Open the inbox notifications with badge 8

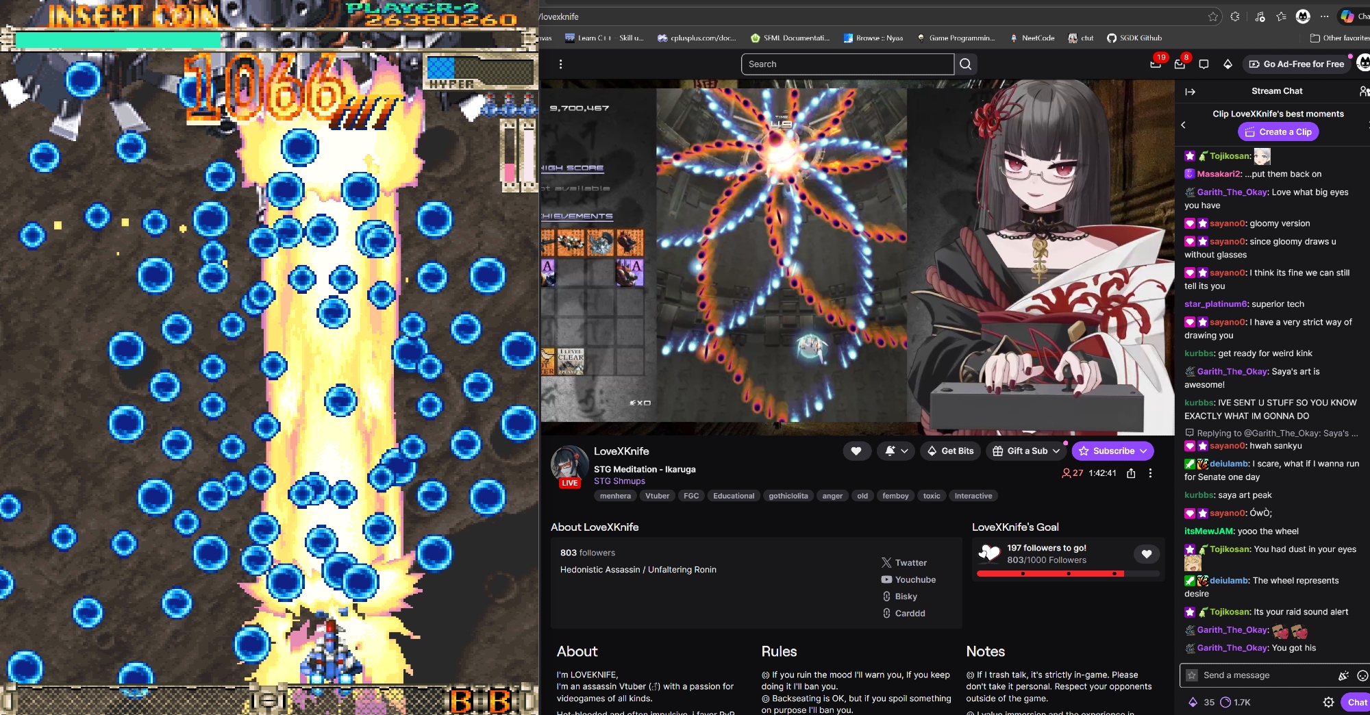tap(1180, 64)
